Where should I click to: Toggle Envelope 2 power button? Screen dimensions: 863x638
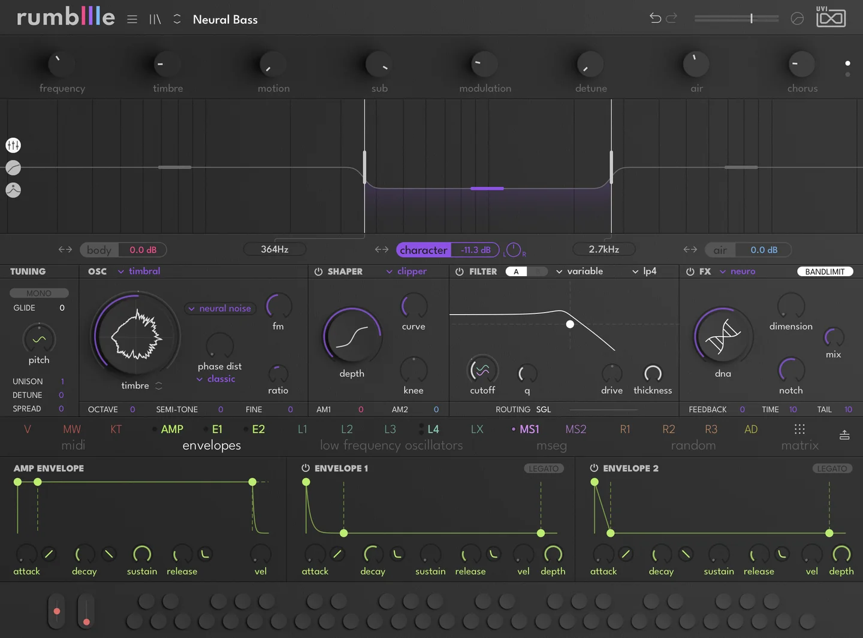coord(594,468)
